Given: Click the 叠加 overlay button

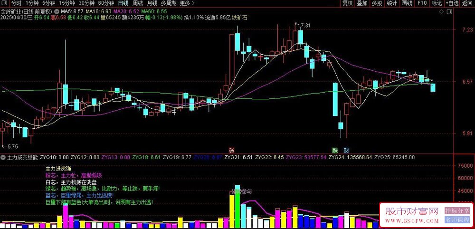Looking at the screenshot, I should (362, 4).
